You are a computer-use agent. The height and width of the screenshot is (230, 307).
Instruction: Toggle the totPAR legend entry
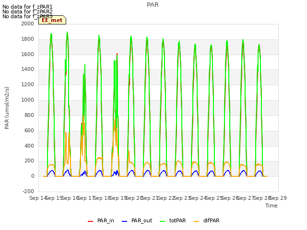pyautogui.click(x=173, y=221)
